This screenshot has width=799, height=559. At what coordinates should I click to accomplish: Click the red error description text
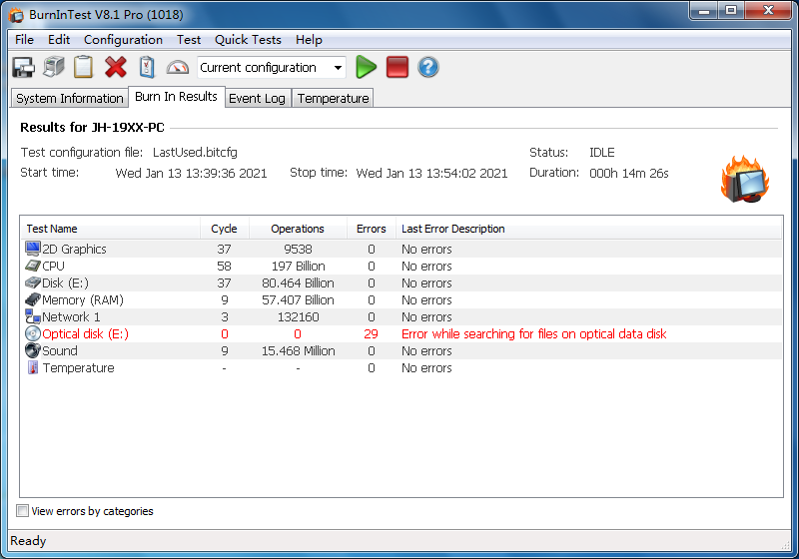tap(534, 334)
